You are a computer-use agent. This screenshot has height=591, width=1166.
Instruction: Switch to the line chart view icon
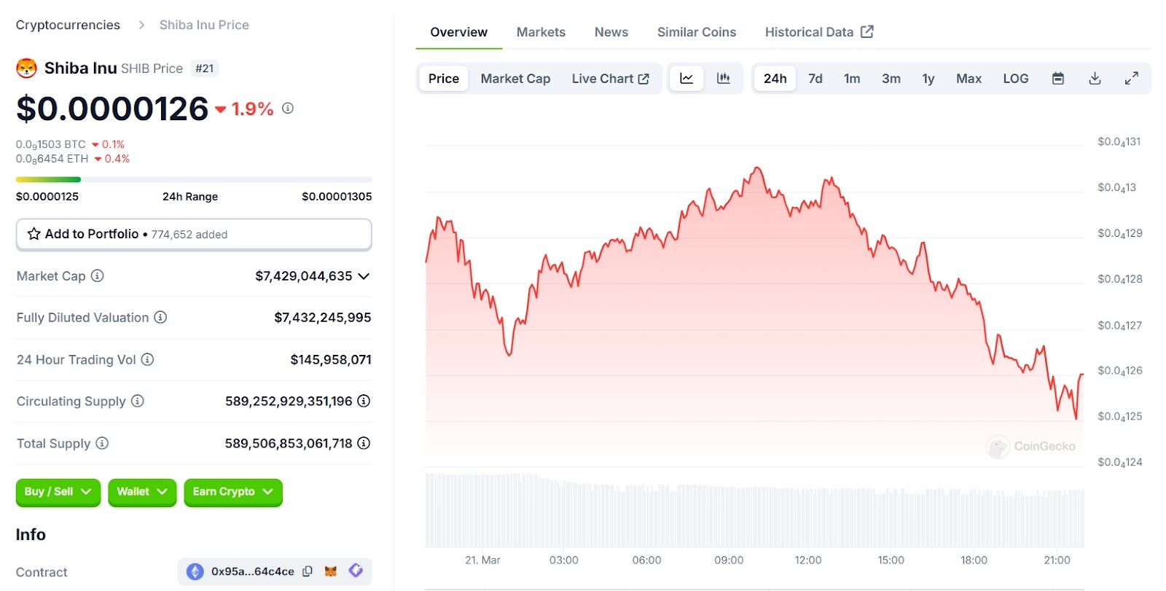[686, 79]
